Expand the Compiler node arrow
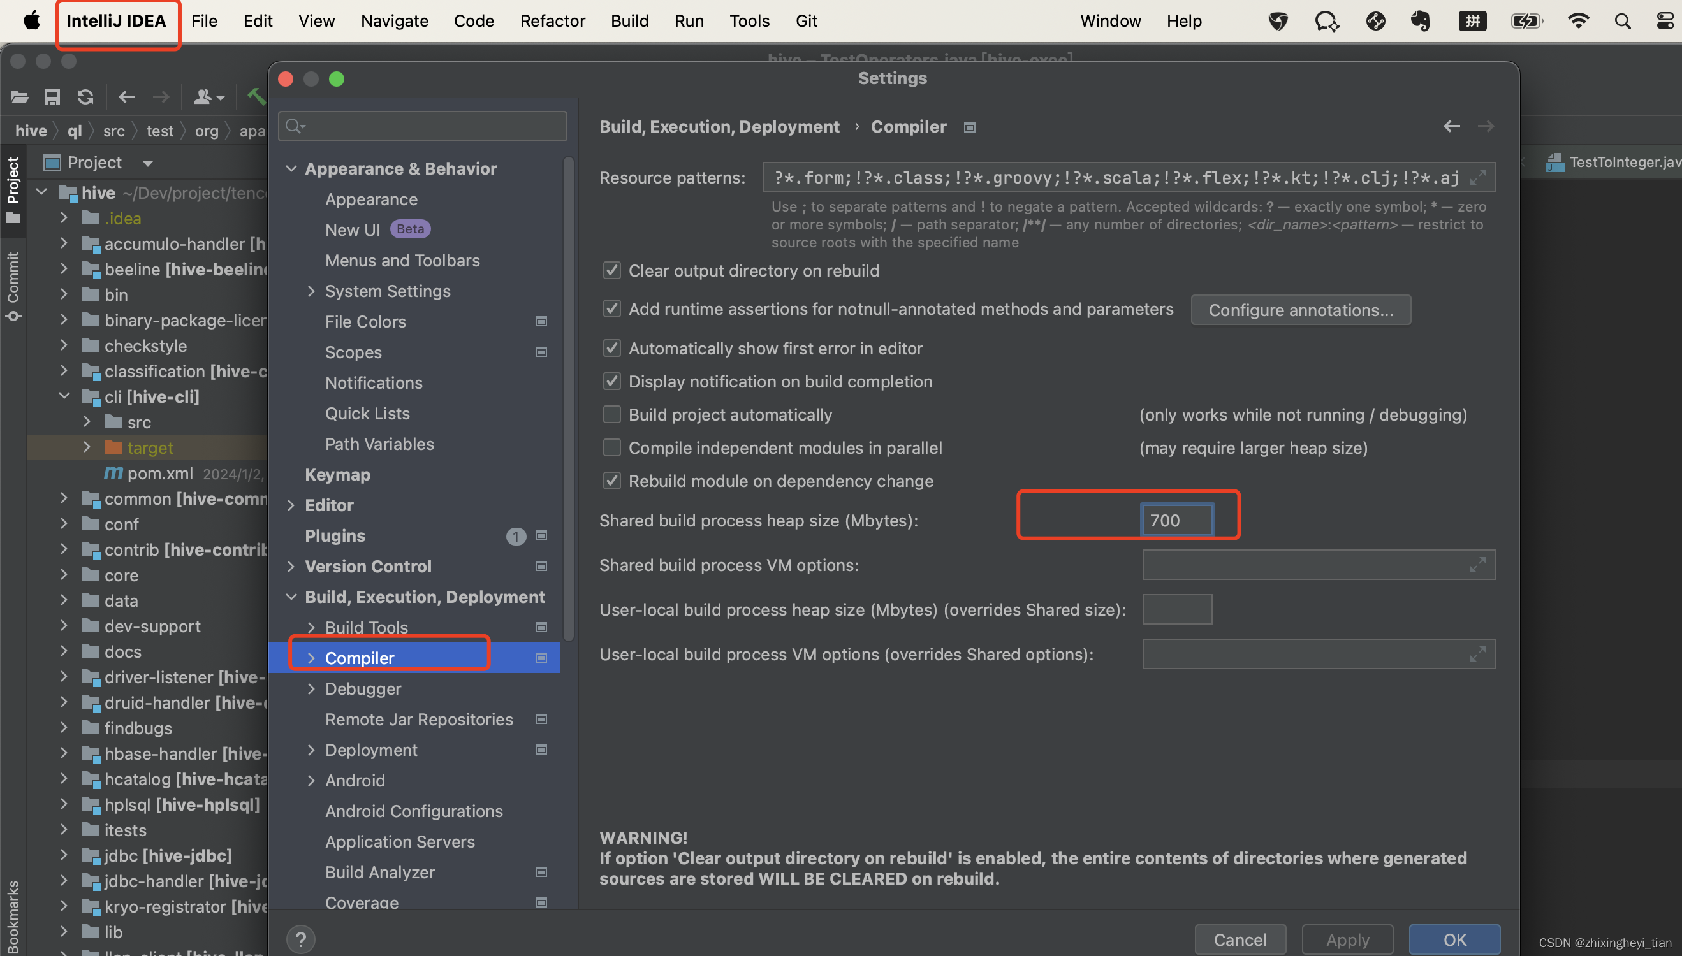The width and height of the screenshot is (1682, 956). point(311,658)
